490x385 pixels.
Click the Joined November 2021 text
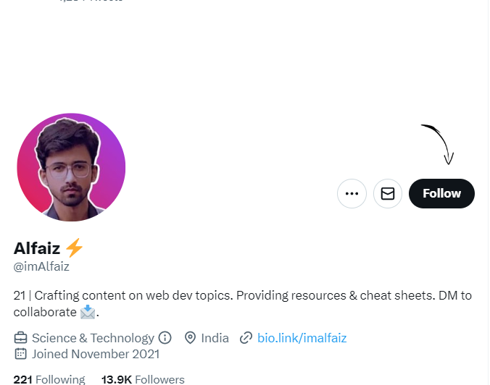96,354
